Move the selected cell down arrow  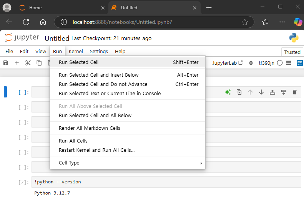[261, 92]
